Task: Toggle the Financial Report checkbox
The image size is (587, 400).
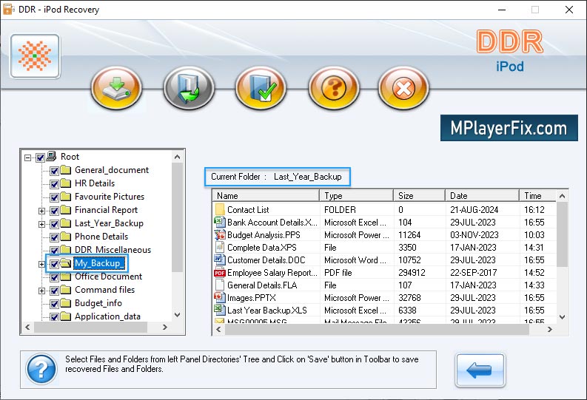Action: tap(54, 211)
